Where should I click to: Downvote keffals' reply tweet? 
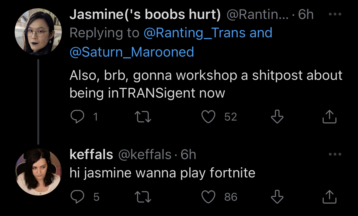coord(277,197)
